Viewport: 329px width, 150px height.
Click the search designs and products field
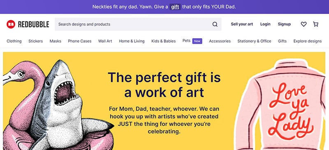pyautogui.click(x=138, y=24)
